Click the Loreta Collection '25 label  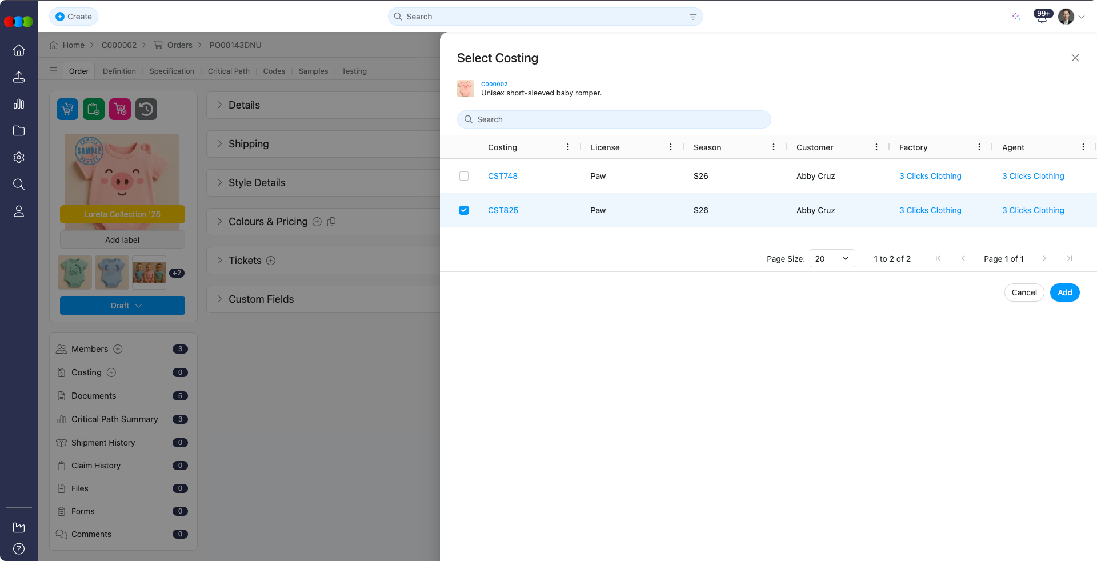pos(122,214)
